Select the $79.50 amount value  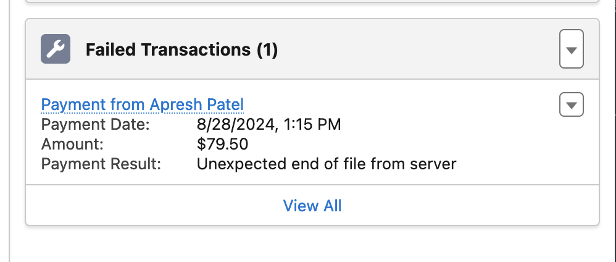click(222, 145)
